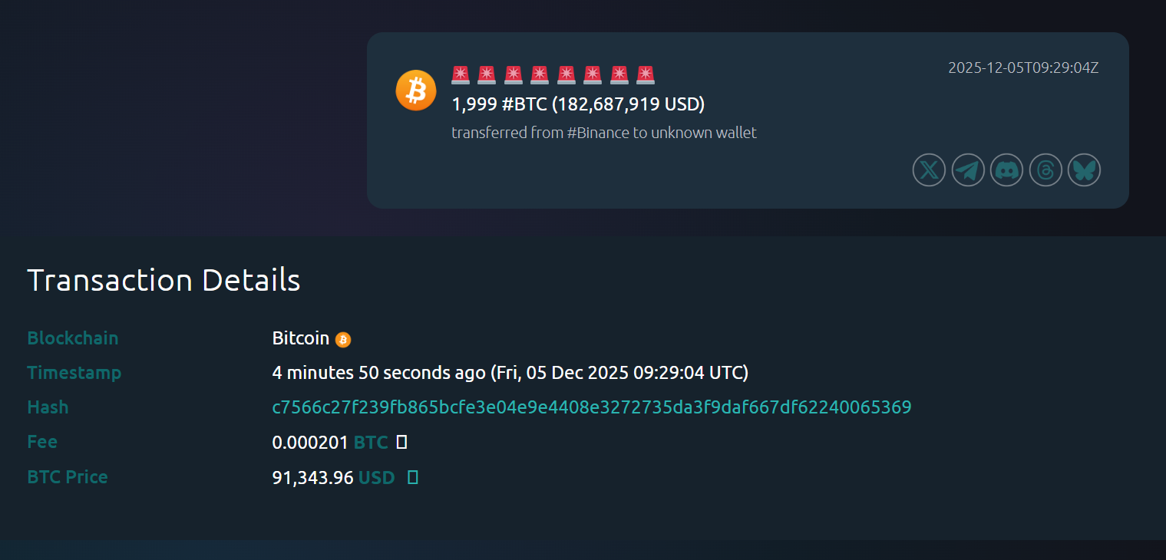Share alert via Telegram icon
The width and height of the screenshot is (1166, 560).
click(968, 170)
